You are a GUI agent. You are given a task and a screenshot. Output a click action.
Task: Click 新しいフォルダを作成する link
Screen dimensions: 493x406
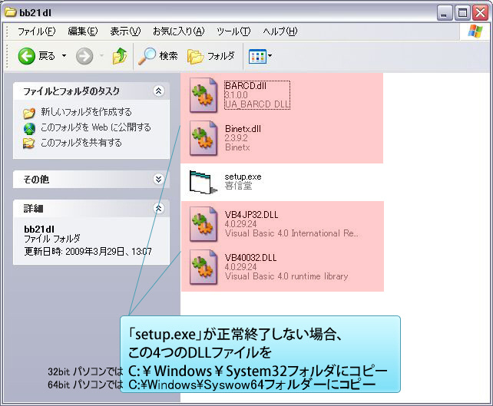[x=86, y=112]
